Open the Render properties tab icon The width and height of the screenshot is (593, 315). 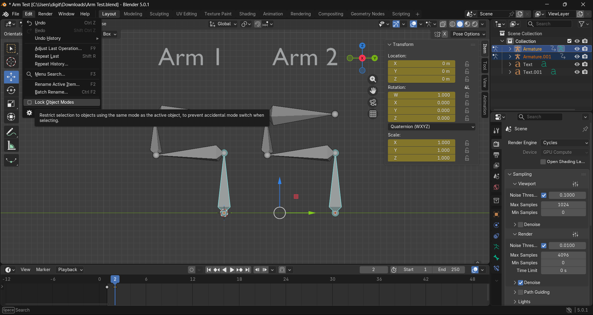[496, 144]
